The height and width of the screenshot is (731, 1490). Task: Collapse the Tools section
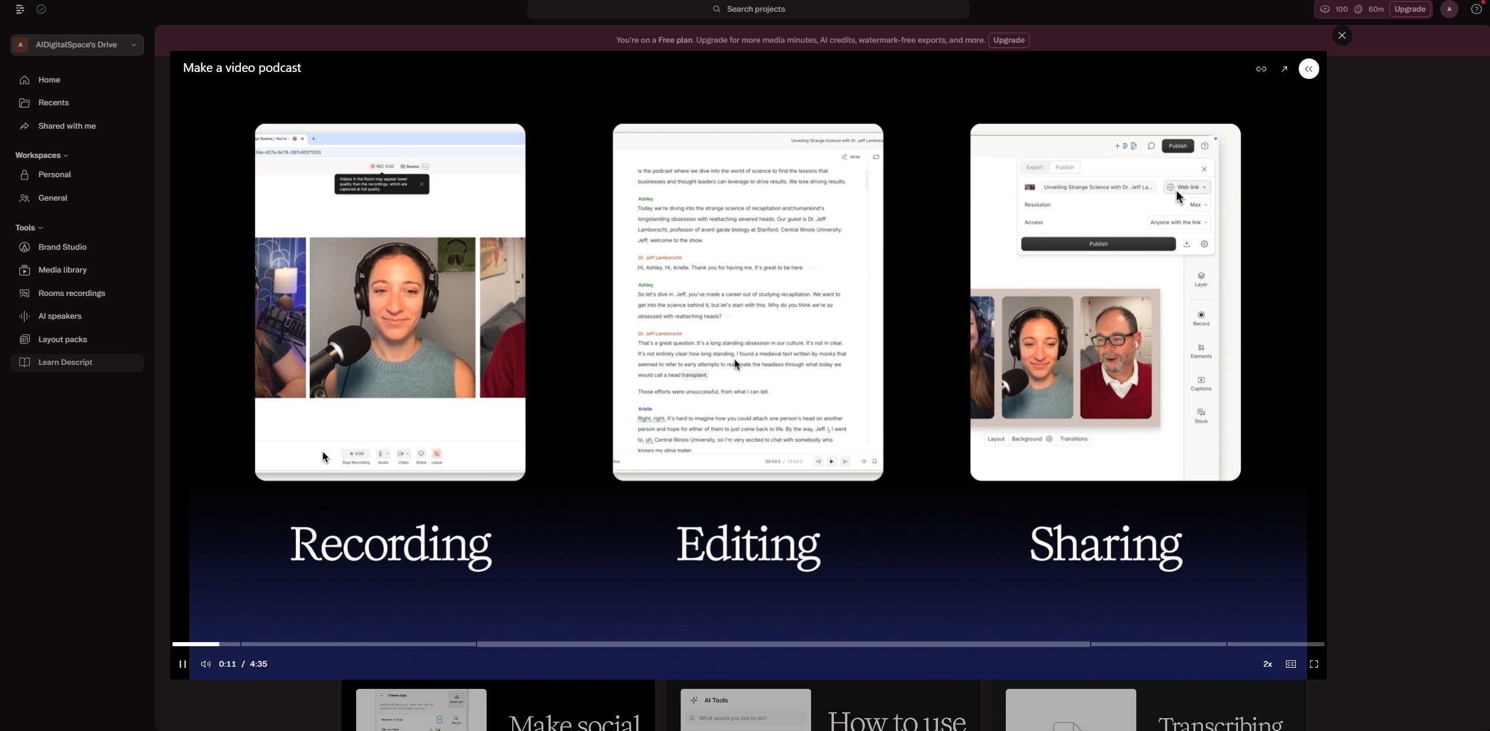point(29,228)
